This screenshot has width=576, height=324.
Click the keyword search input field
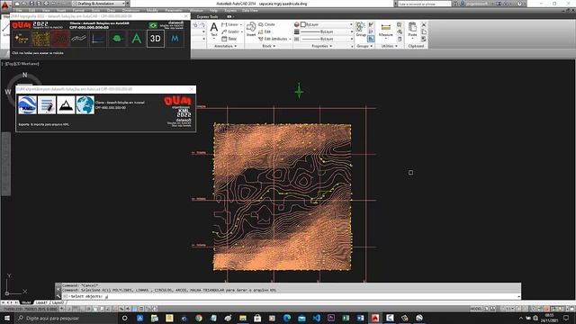[424, 4]
